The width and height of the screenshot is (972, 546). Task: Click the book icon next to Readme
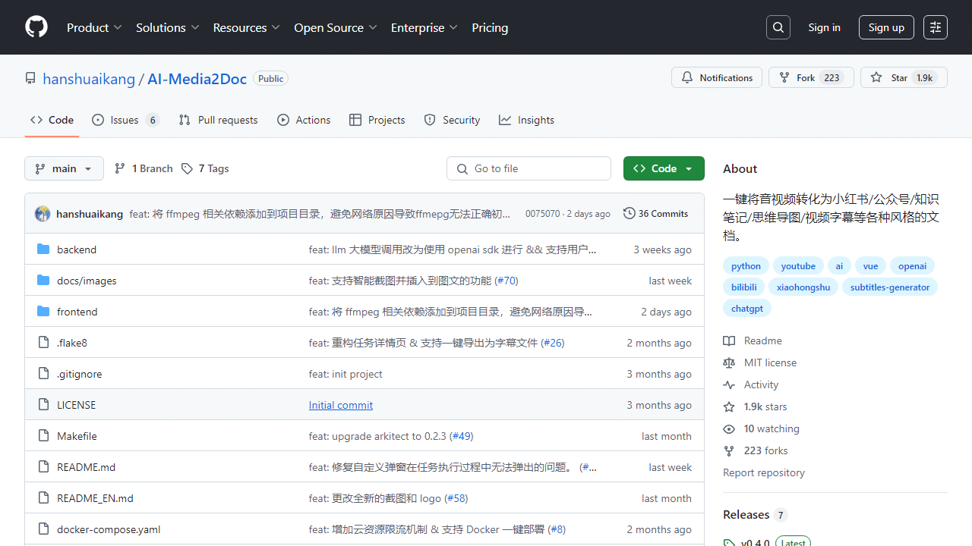click(729, 340)
